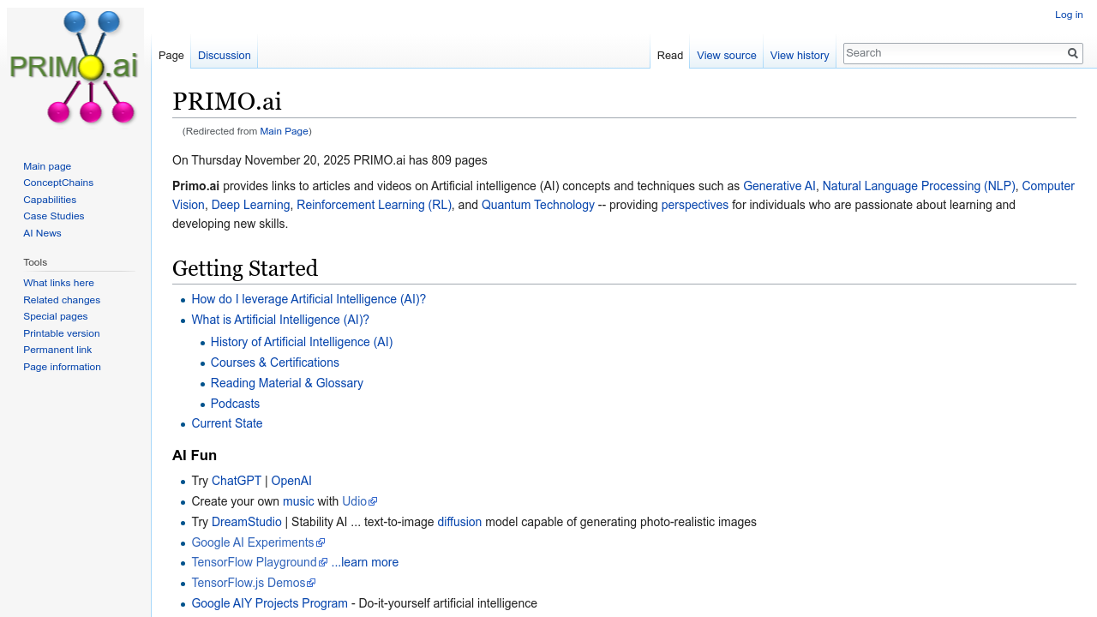Open TensorFlow.js Demos external link
1097x617 pixels.
(249, 583)
